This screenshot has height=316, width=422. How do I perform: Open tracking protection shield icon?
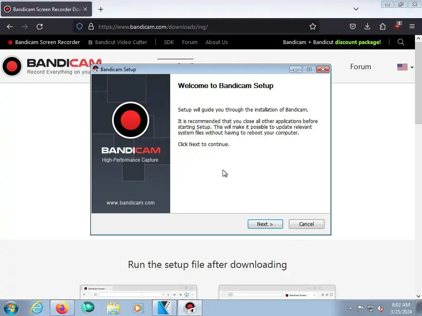tap(80, 27)
